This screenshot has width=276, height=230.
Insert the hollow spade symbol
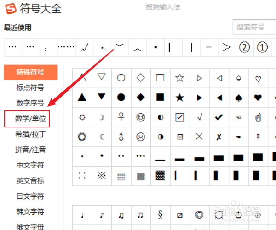(238, 78)
